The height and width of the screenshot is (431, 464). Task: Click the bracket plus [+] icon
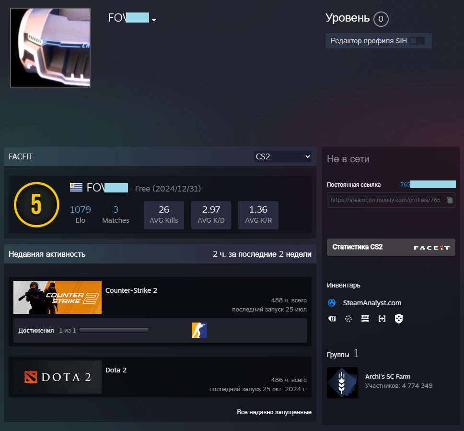click(382, 319)
